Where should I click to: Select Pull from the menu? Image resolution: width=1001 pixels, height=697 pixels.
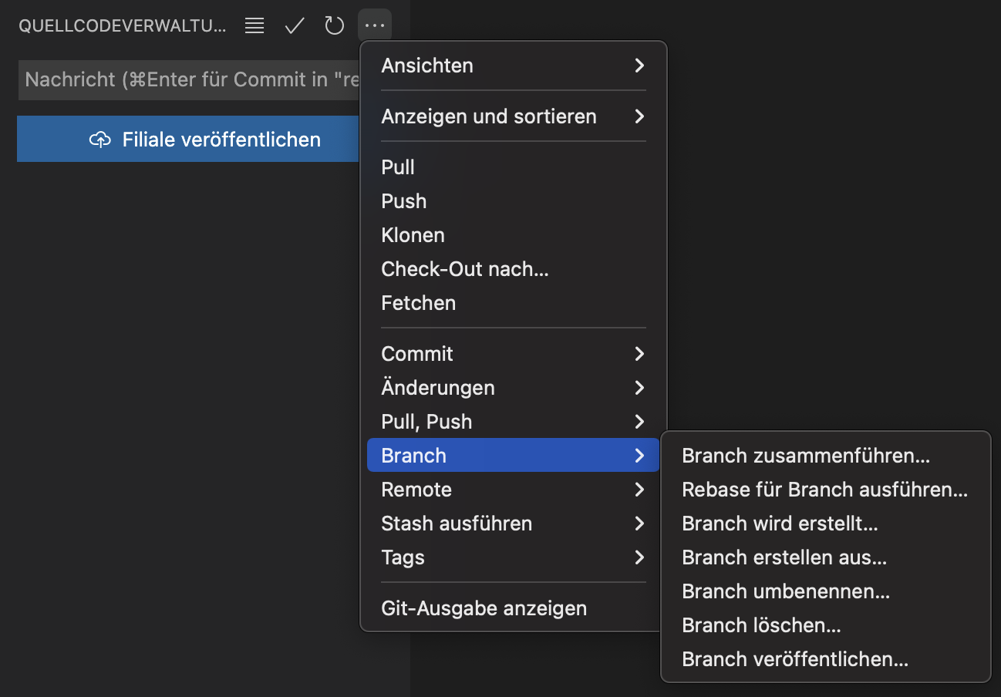[x=397, y=167]
